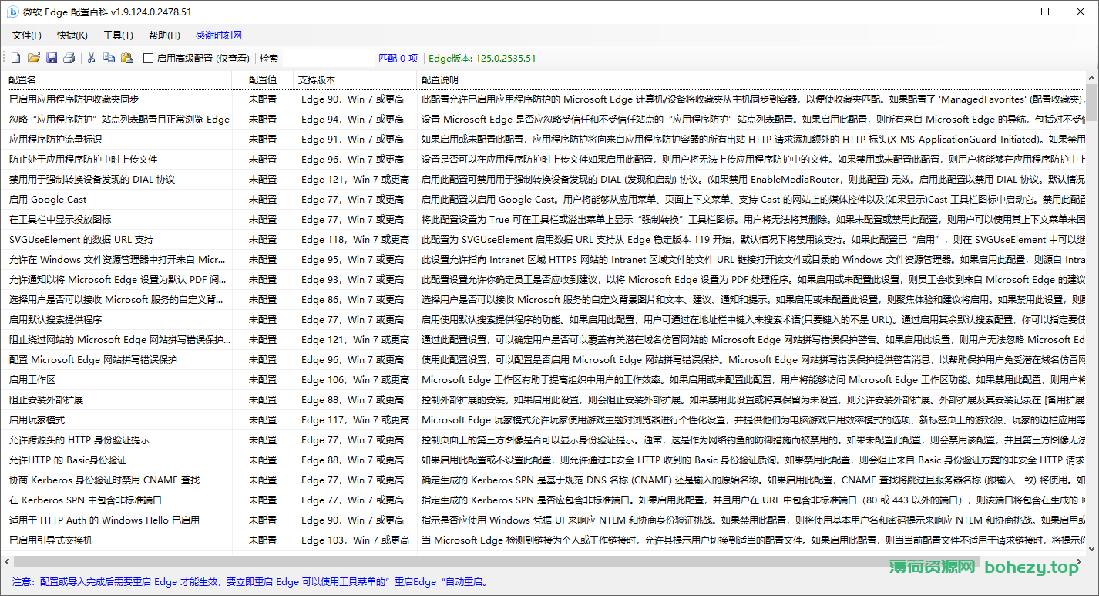Open the 工具(T) menu
This screenshot has width=1099, height=596.
[118, 35]
